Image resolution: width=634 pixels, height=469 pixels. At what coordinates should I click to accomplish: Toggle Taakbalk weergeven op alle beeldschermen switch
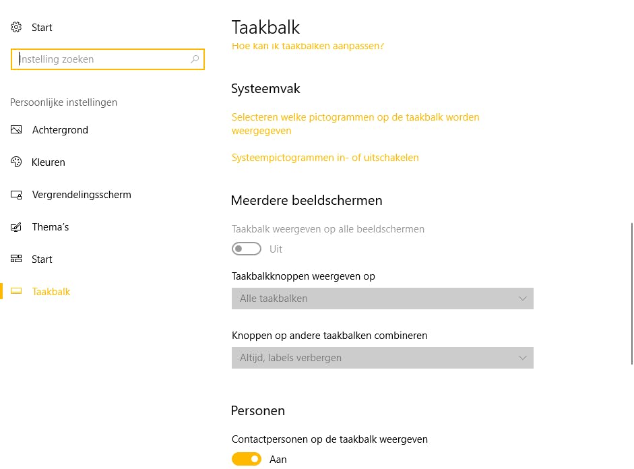click(x=247, y=249)
